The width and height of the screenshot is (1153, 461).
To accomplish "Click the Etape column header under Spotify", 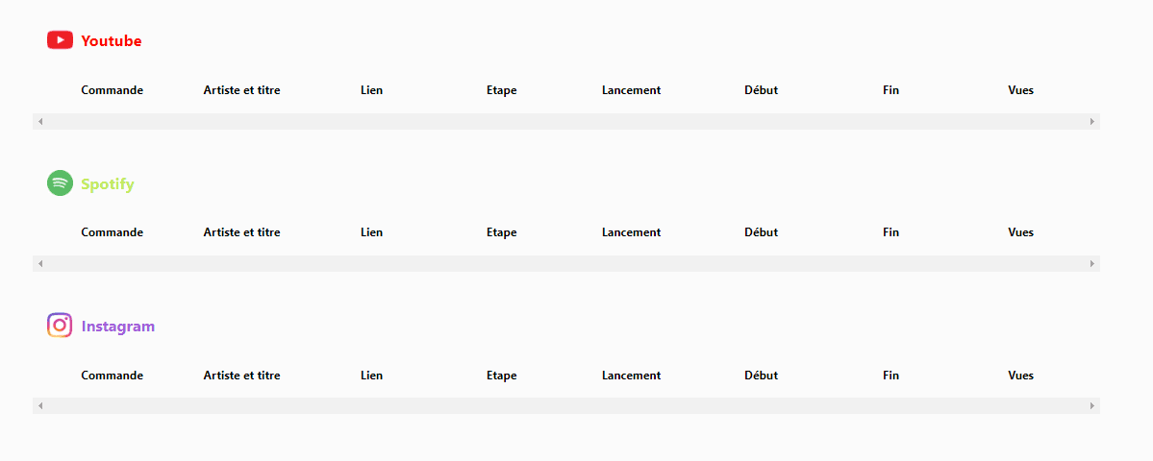I will (502, 232).
